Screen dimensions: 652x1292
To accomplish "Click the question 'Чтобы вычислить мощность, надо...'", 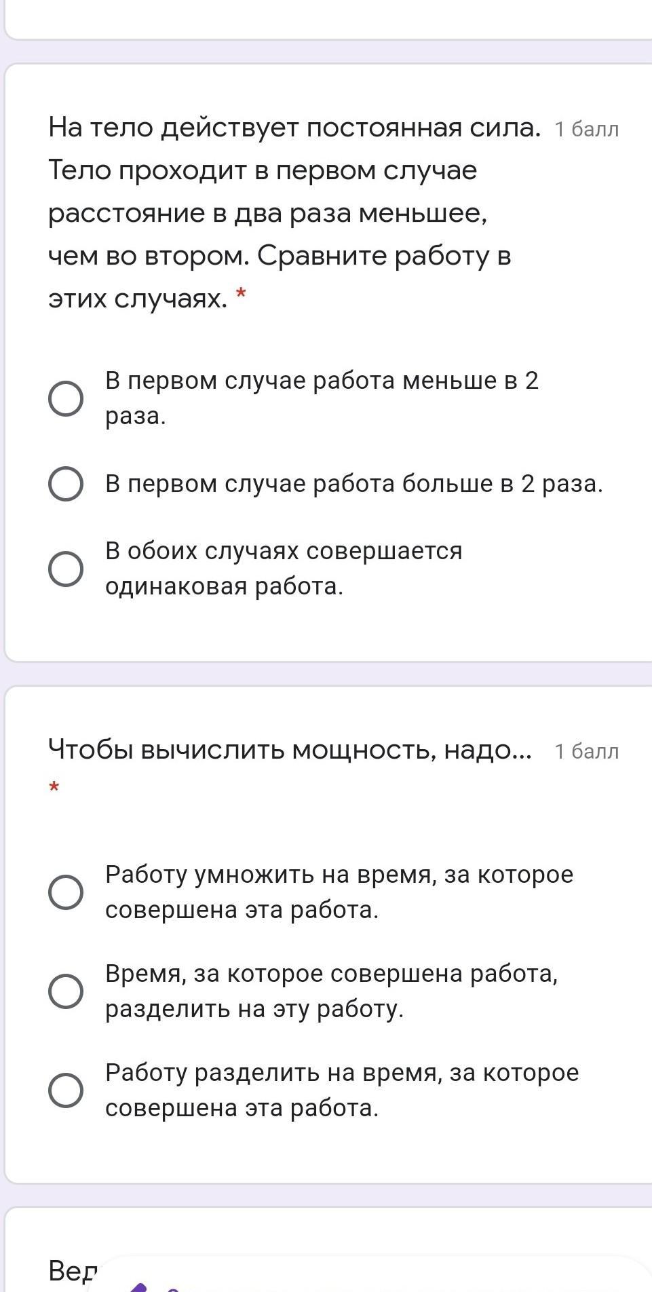I will tap(290, 750).
